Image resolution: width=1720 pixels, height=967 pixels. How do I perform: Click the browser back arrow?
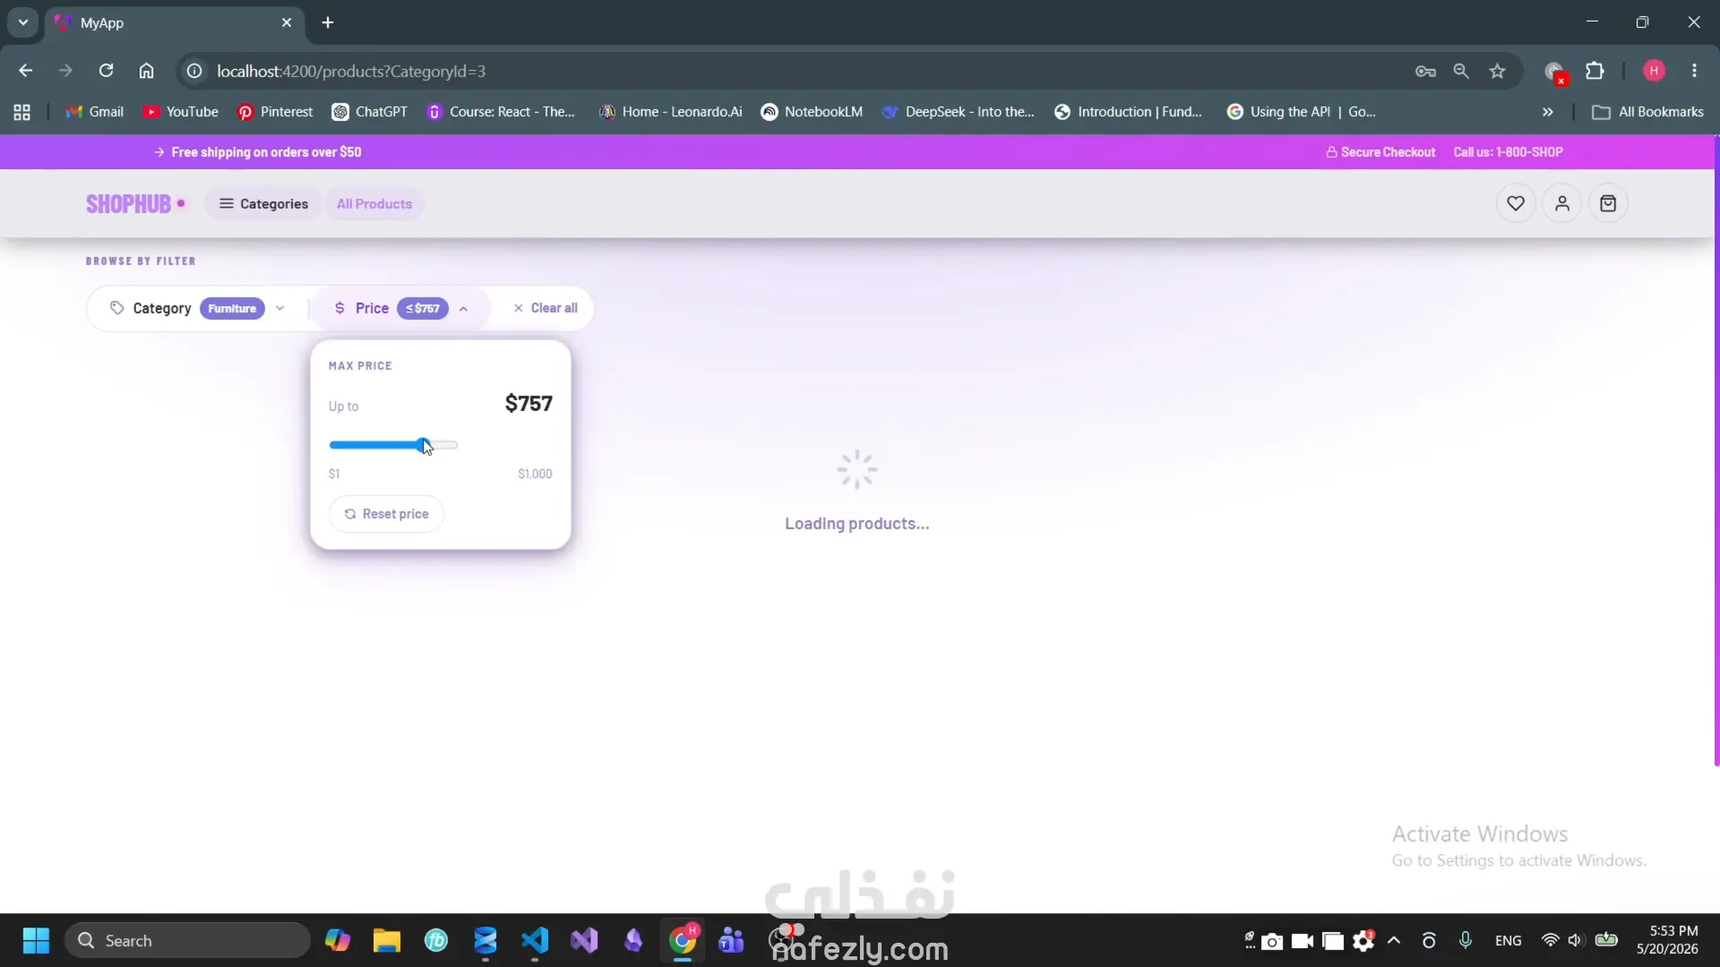25,71
